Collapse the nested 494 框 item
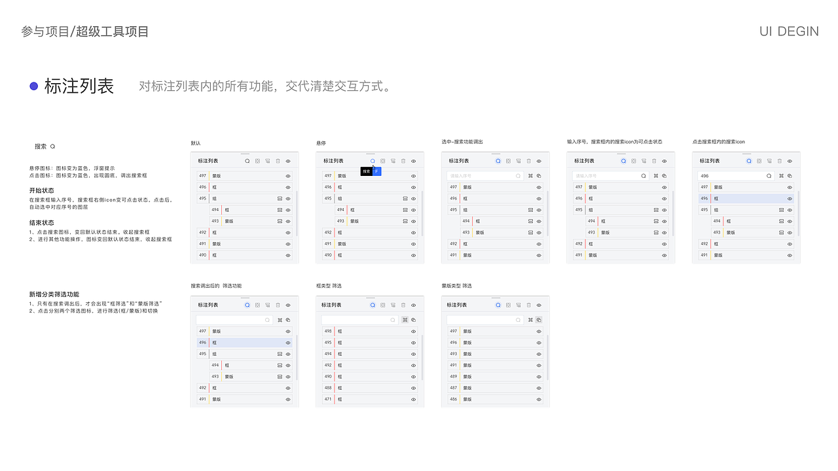The height and width of the screenshot is (471, 838). point(279,210)
